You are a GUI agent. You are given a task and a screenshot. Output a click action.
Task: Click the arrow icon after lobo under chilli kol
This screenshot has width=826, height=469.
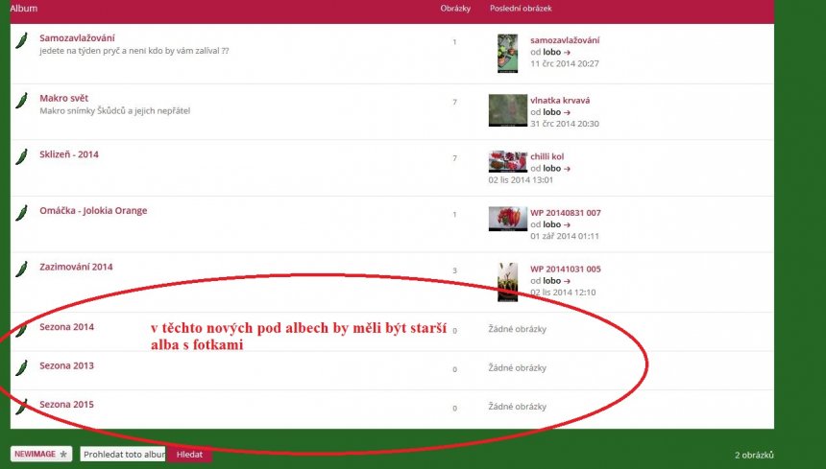(568, 169)
